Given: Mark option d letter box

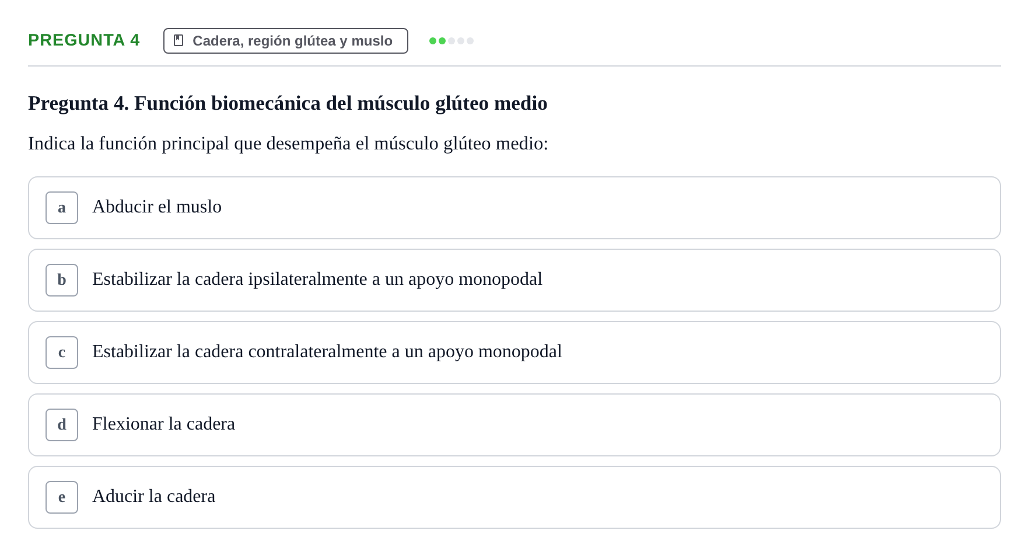Looking at the screenshot, I should [62, 425].
